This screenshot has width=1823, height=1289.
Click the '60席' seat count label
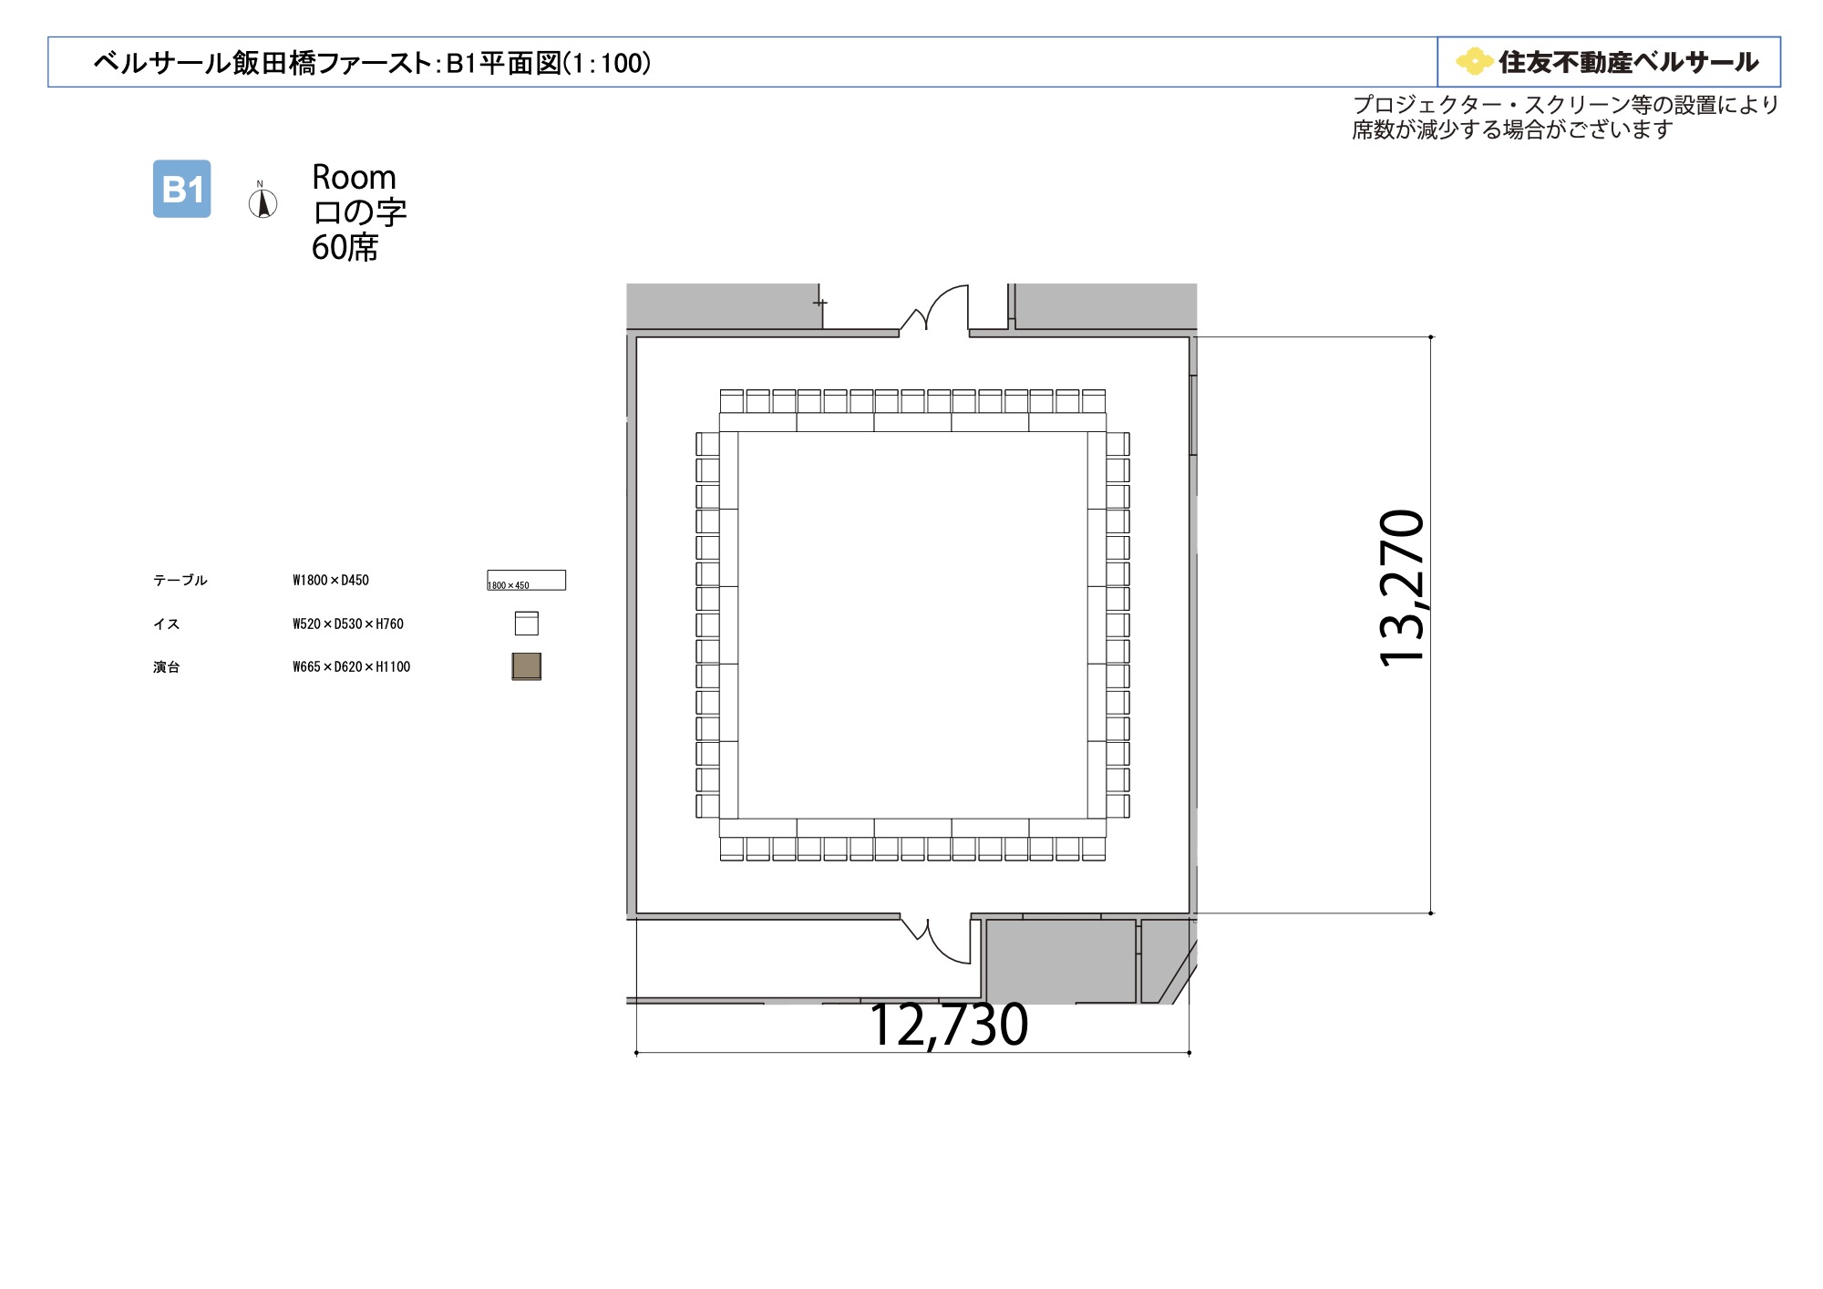pos(345,248)
